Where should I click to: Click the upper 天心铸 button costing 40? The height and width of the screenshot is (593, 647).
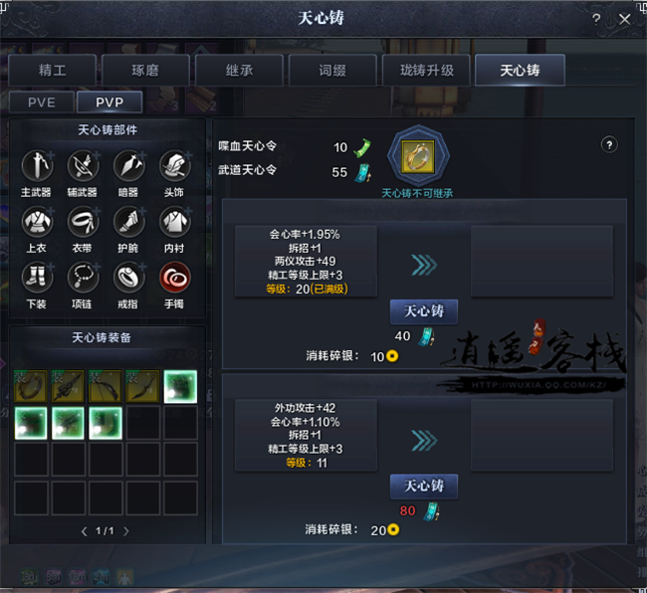pyautogui.click(x=424, y=311)
